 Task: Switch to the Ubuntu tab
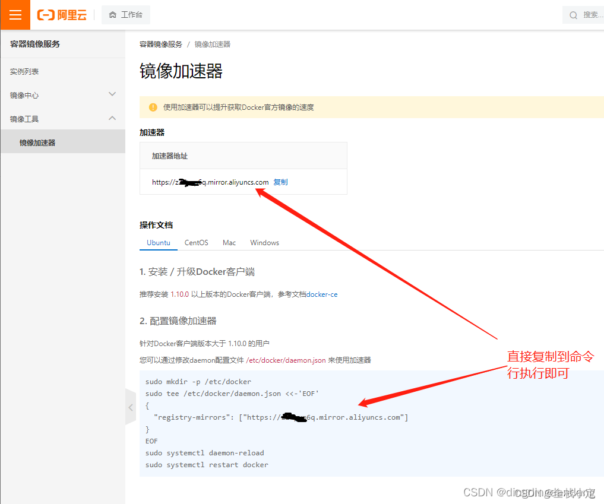tap(159, 243)
